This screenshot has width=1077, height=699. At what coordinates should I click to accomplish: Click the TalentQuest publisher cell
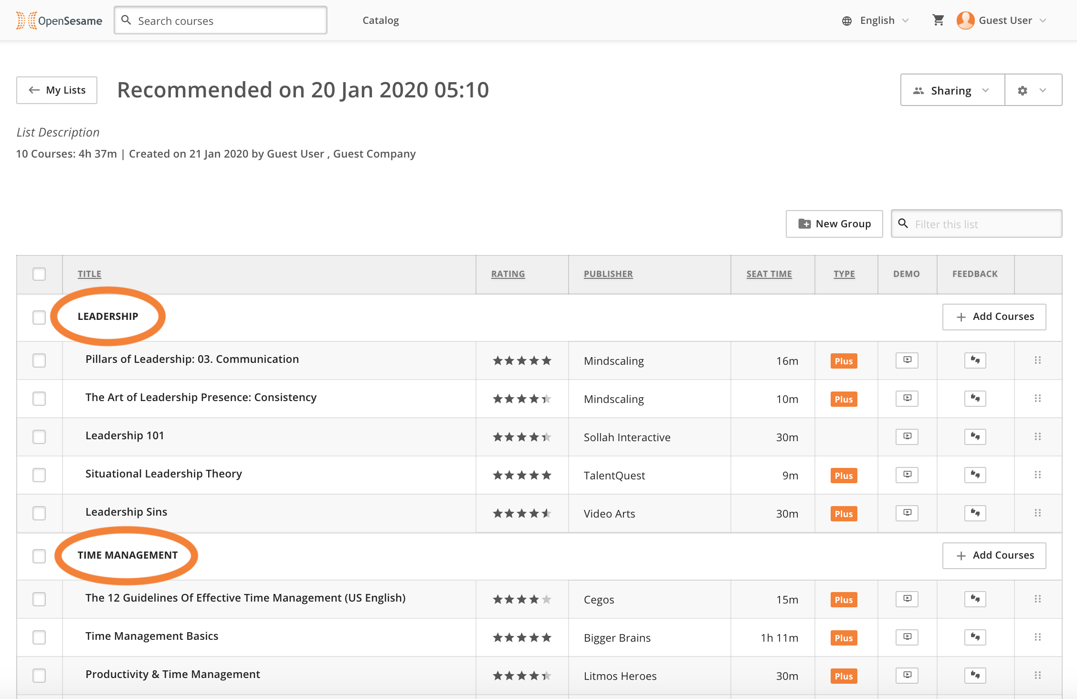[x=614, y=476]
